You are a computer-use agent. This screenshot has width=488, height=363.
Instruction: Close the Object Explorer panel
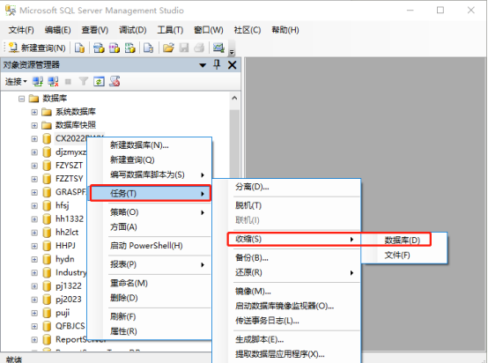(x=233, y=65)
